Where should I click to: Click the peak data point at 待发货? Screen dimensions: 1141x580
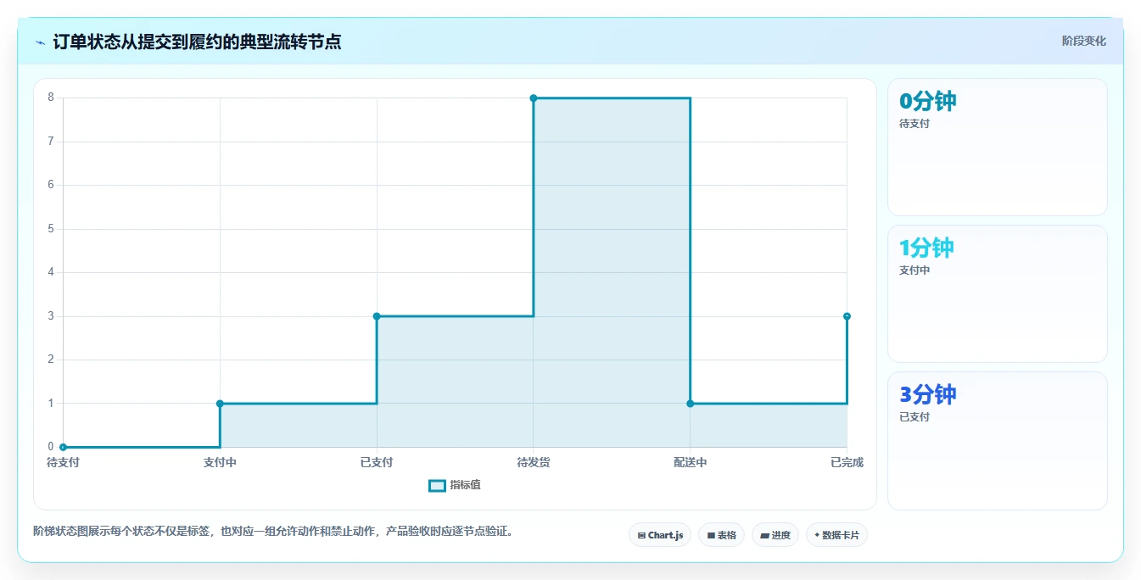point(534,98)
